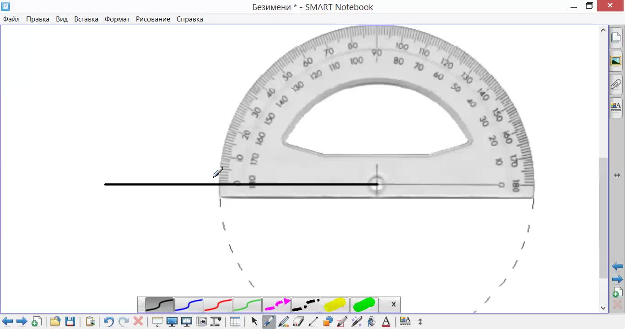Open the Справка menu
The height and width of the screenshot is (329, 625).
tap(190, 19)
